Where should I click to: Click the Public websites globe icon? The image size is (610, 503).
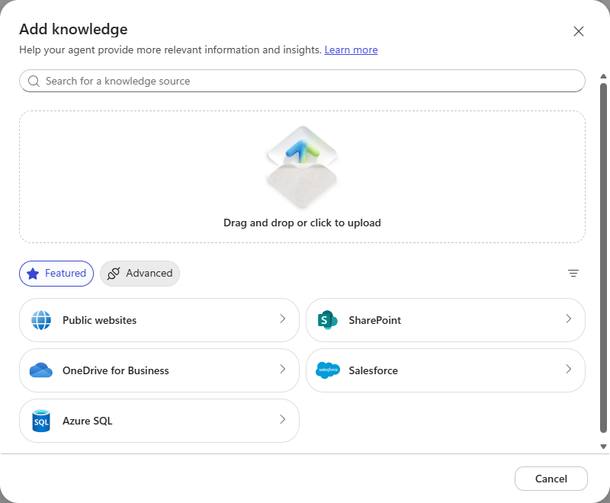(x=41, y=320)
